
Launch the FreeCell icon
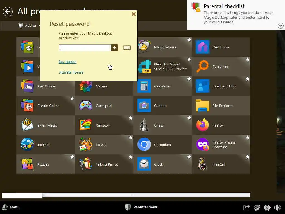[202, 164]
